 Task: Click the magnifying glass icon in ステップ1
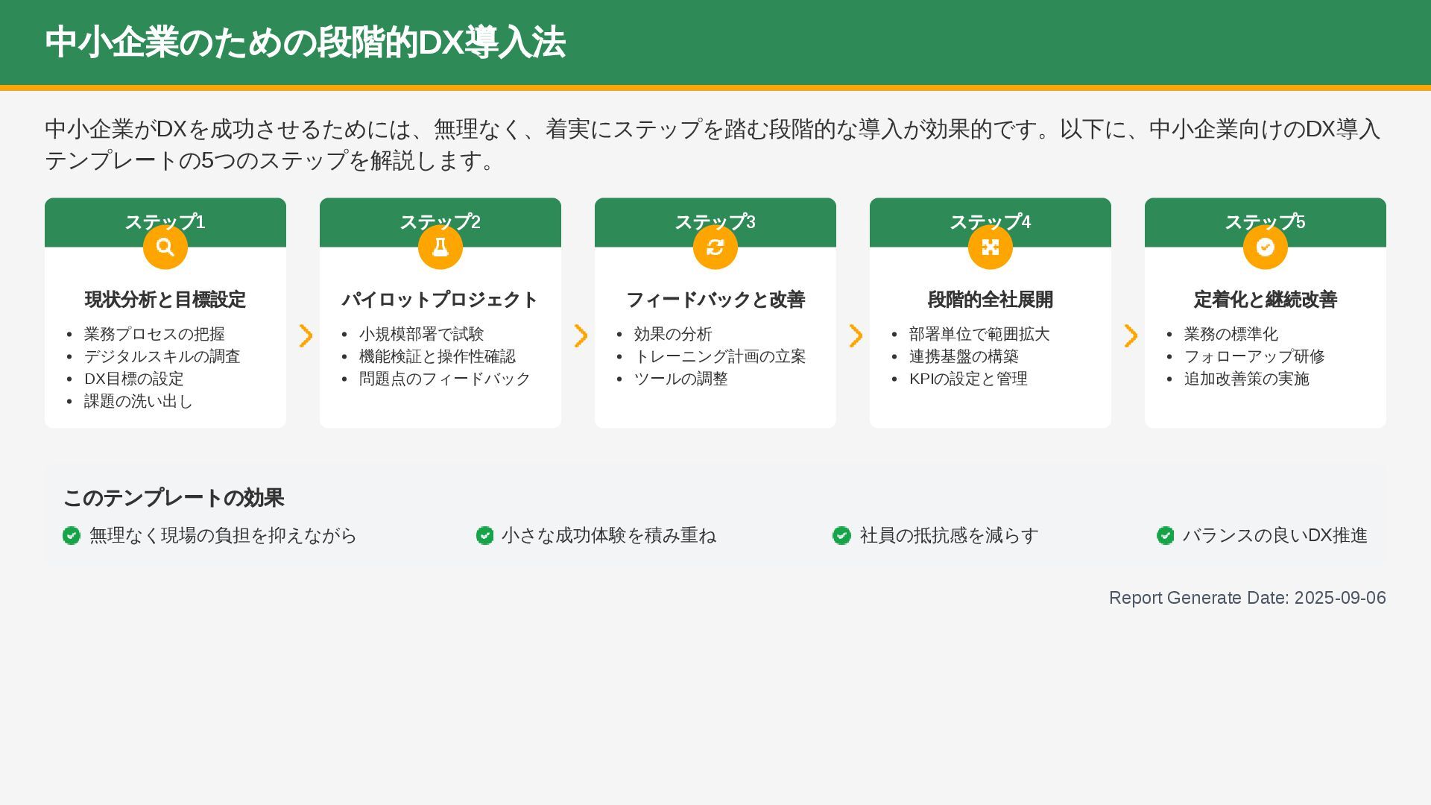(165, 247)
